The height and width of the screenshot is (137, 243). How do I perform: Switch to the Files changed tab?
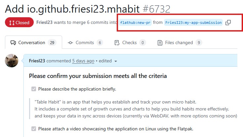click(x=180, y=42)
